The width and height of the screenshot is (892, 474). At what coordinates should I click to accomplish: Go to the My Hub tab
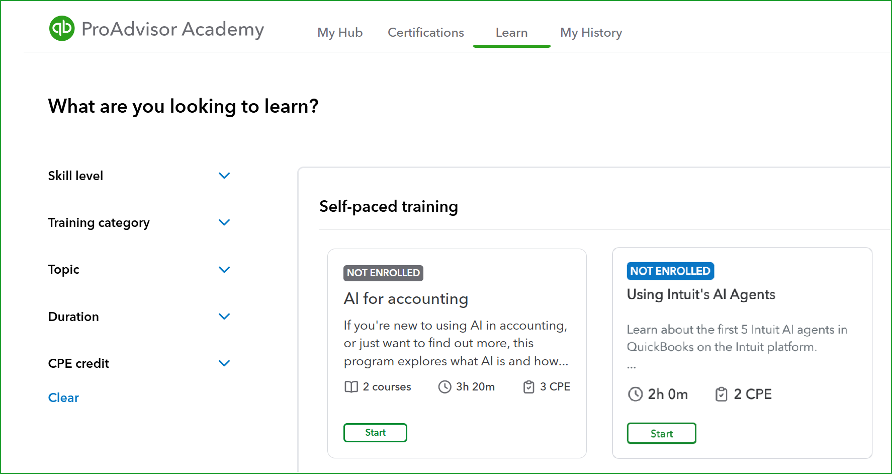pos(340,33)
